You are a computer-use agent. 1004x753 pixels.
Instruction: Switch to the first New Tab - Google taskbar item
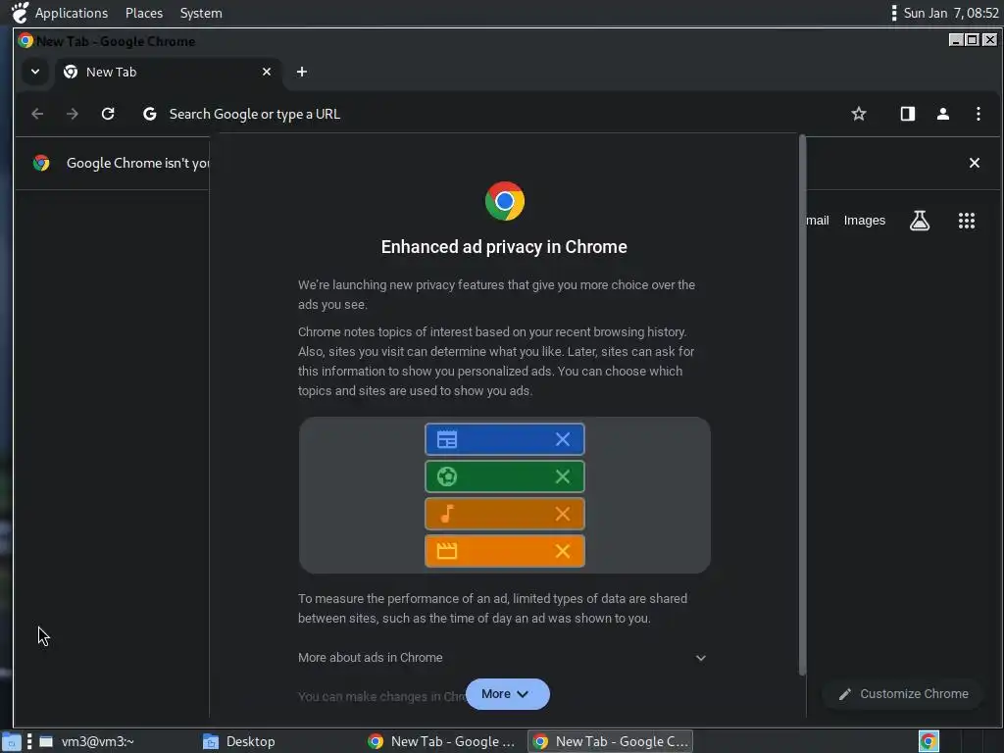pos(442,741)
